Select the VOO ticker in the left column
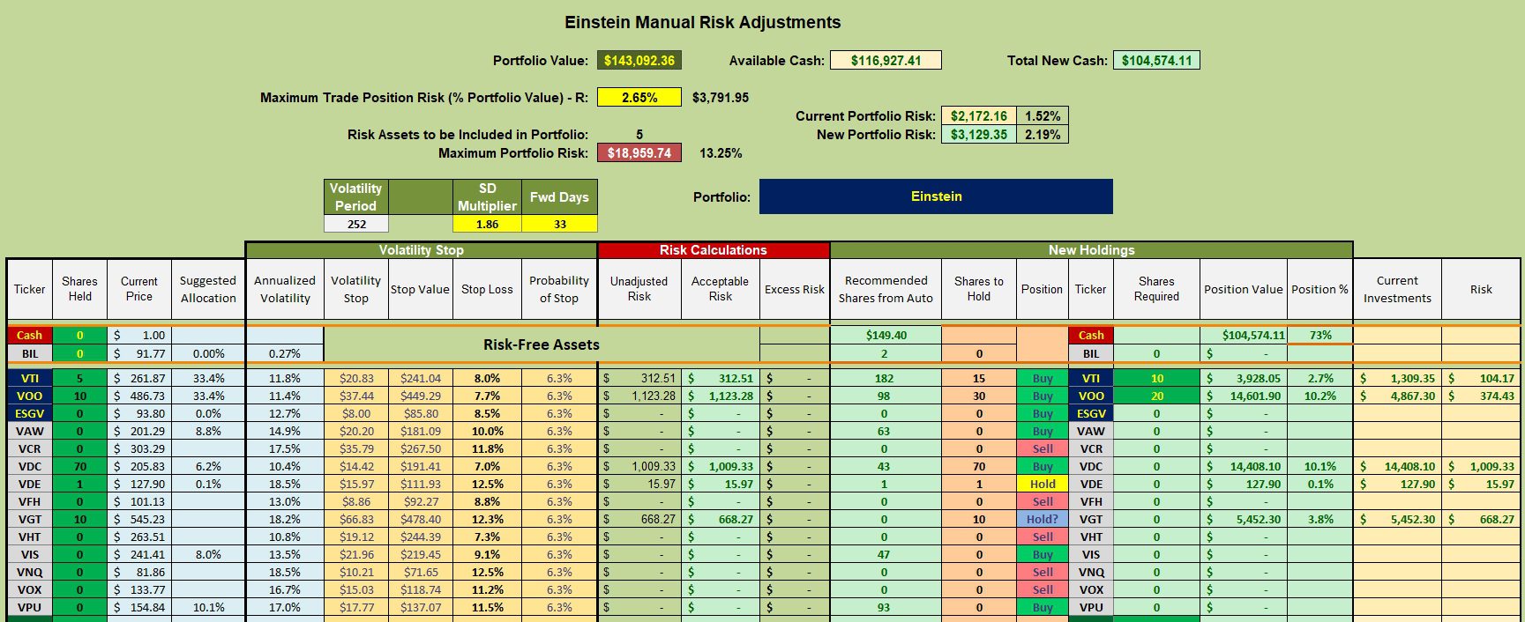 (29, 396)
